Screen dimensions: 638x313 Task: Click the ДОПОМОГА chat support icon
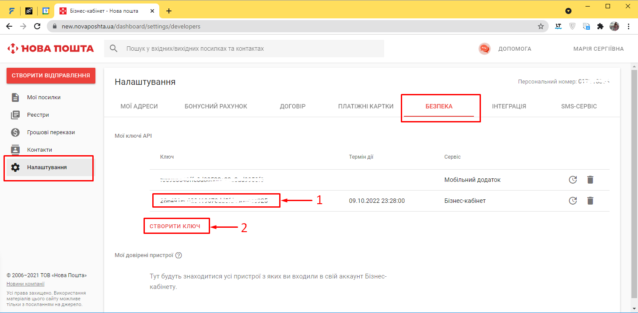coord(484,49)
